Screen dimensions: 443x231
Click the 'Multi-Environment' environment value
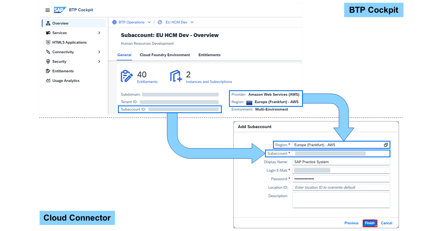click(x=272, y=109)
